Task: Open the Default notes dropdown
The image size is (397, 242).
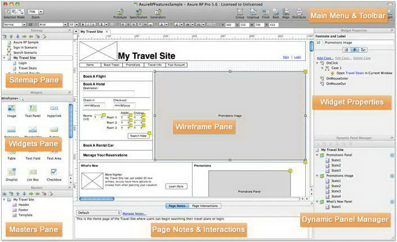Action: coord(99,213)
